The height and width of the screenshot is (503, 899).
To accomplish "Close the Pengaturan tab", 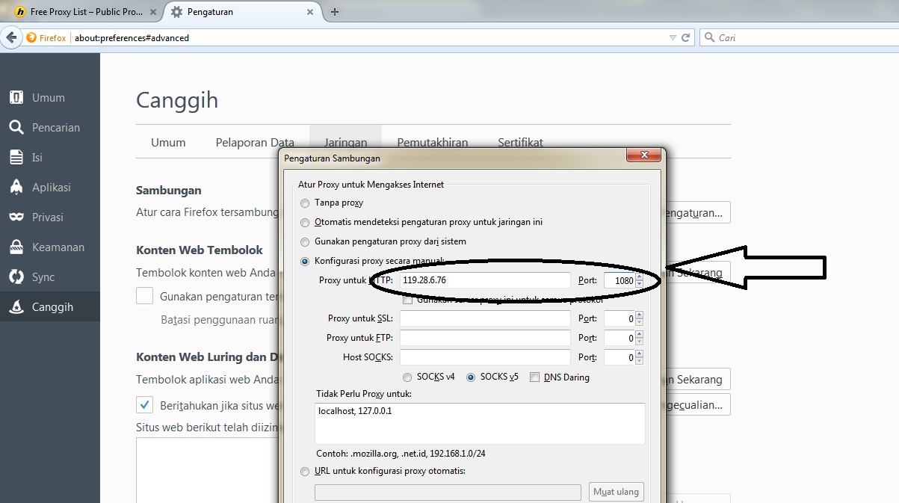I will click(312, 12).
